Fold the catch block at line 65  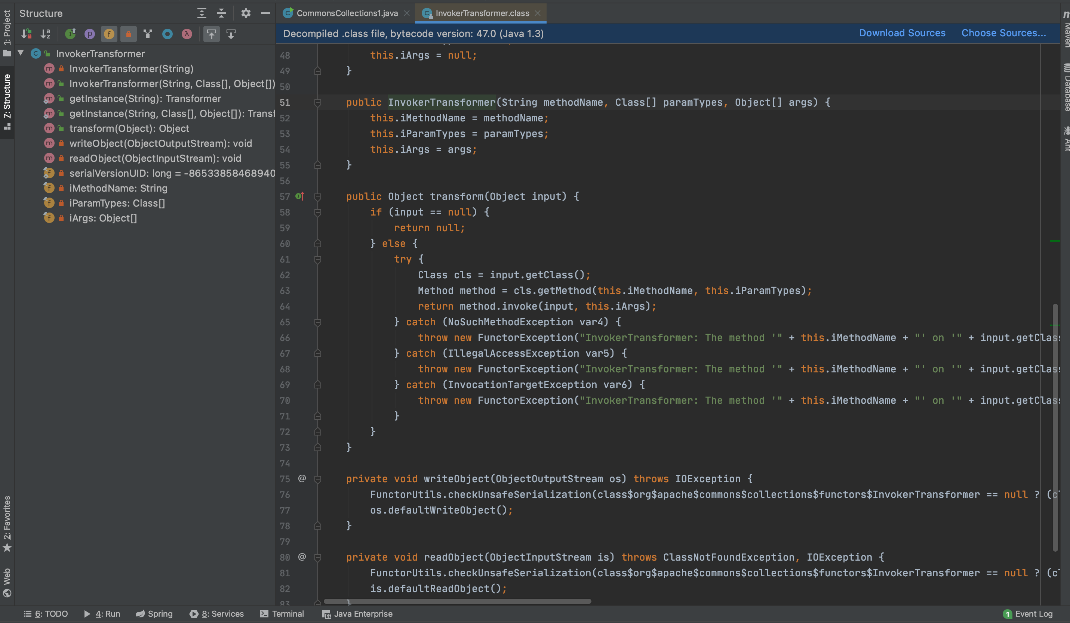pos(318,322)
